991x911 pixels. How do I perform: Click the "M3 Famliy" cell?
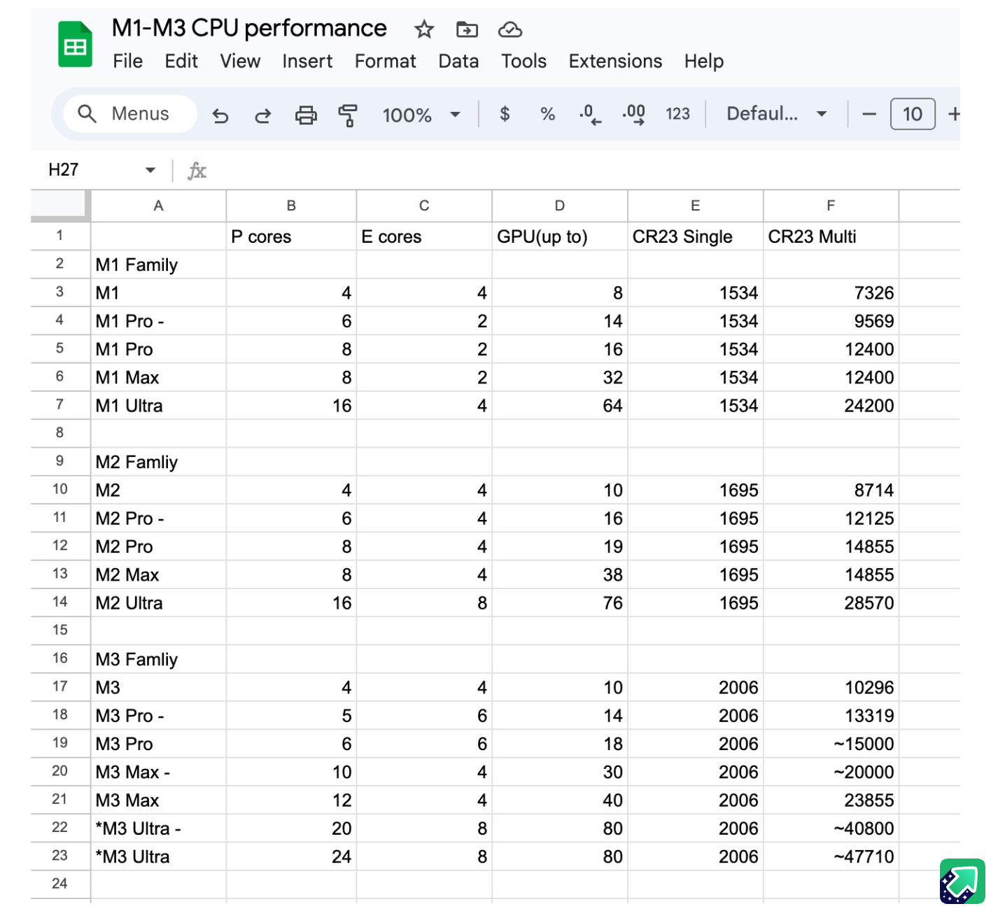click(158, 659)
